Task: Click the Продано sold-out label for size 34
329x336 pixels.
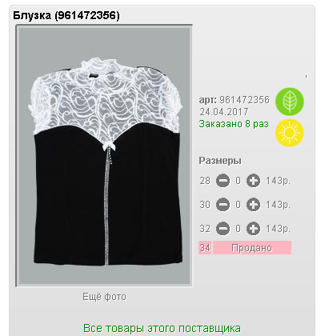Action: tap(252, 248)
